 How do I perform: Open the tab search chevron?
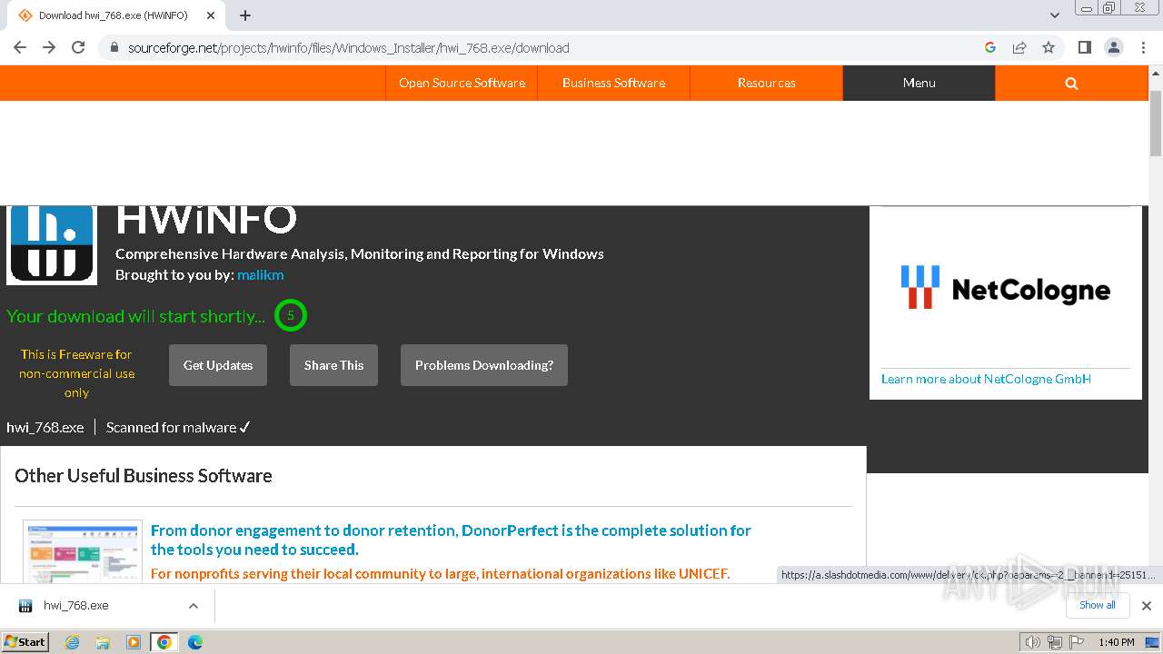pos(1054,15)
